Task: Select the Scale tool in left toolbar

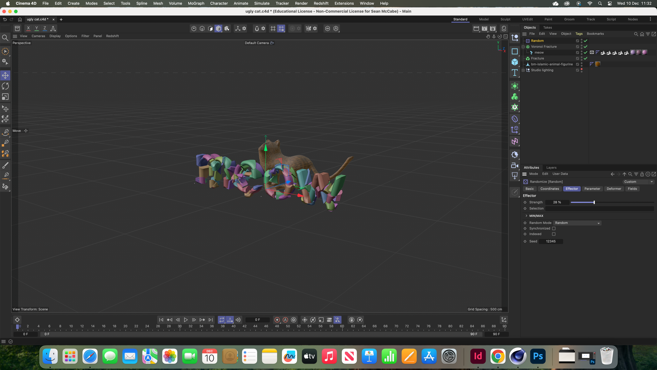Action: point(5,97)
